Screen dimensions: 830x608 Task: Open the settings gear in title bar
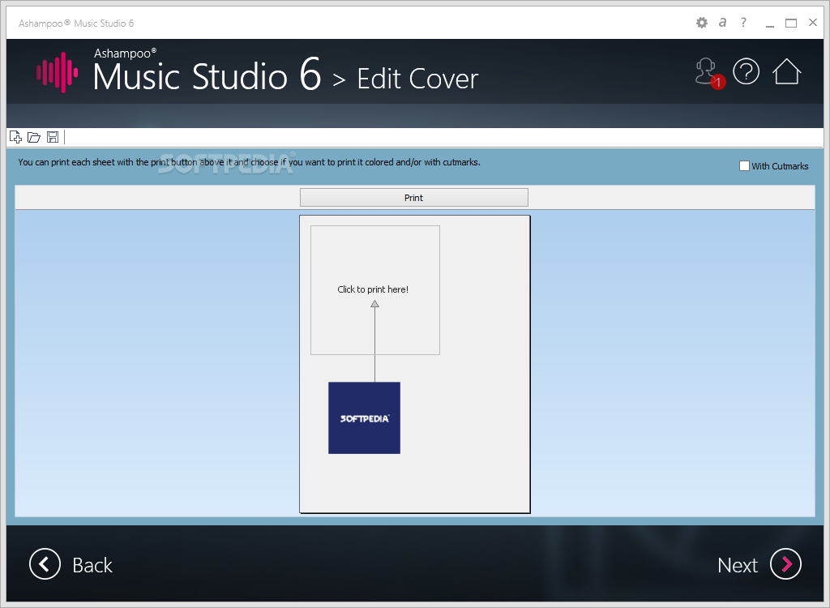(701, 23)
